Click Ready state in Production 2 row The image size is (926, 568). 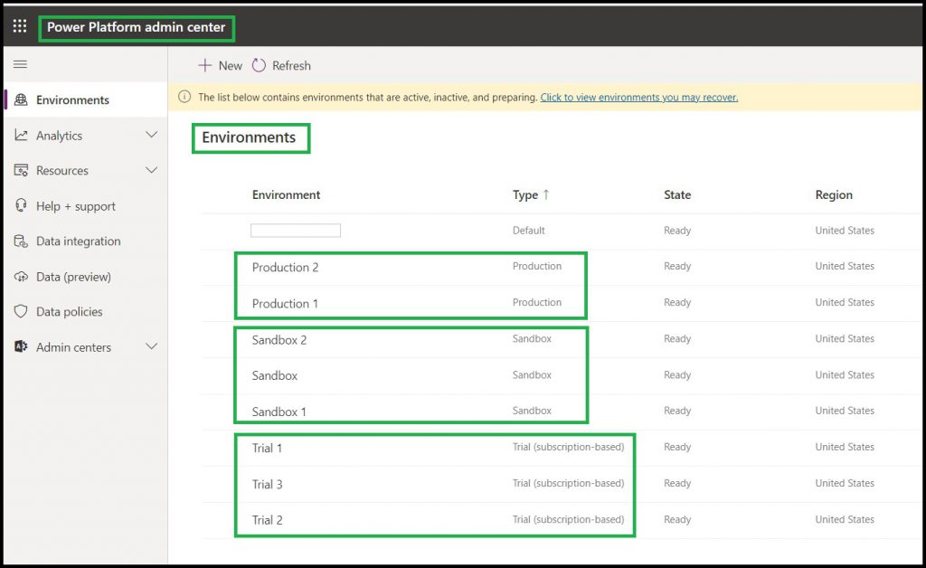(x=676, y=266)
